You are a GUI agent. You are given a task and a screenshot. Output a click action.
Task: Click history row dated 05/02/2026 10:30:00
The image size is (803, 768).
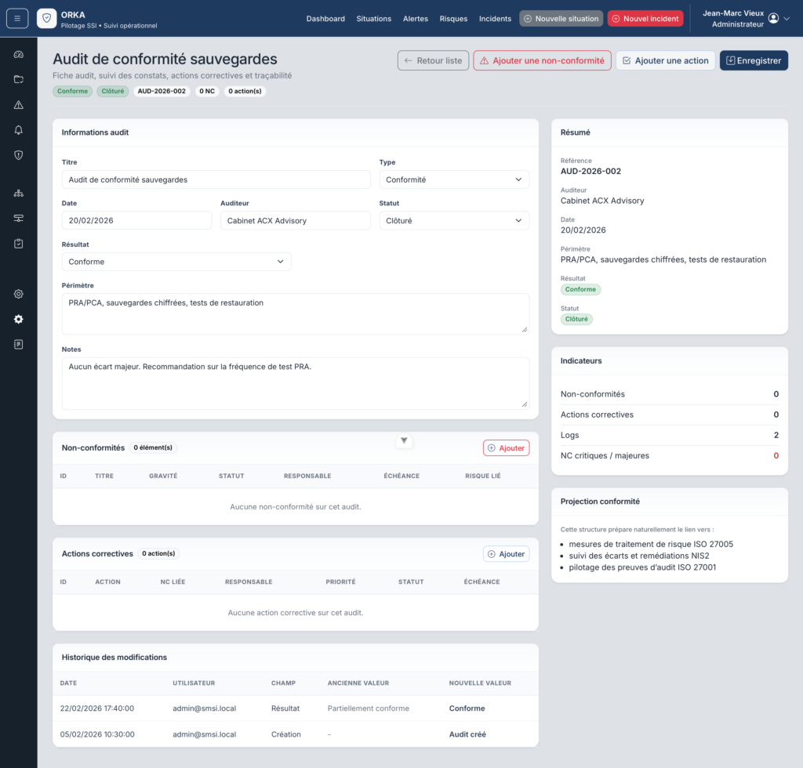pyautogui.click(x=296, y=734)
